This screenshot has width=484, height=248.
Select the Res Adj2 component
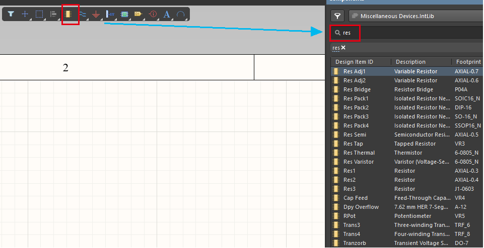pos(407,81)
